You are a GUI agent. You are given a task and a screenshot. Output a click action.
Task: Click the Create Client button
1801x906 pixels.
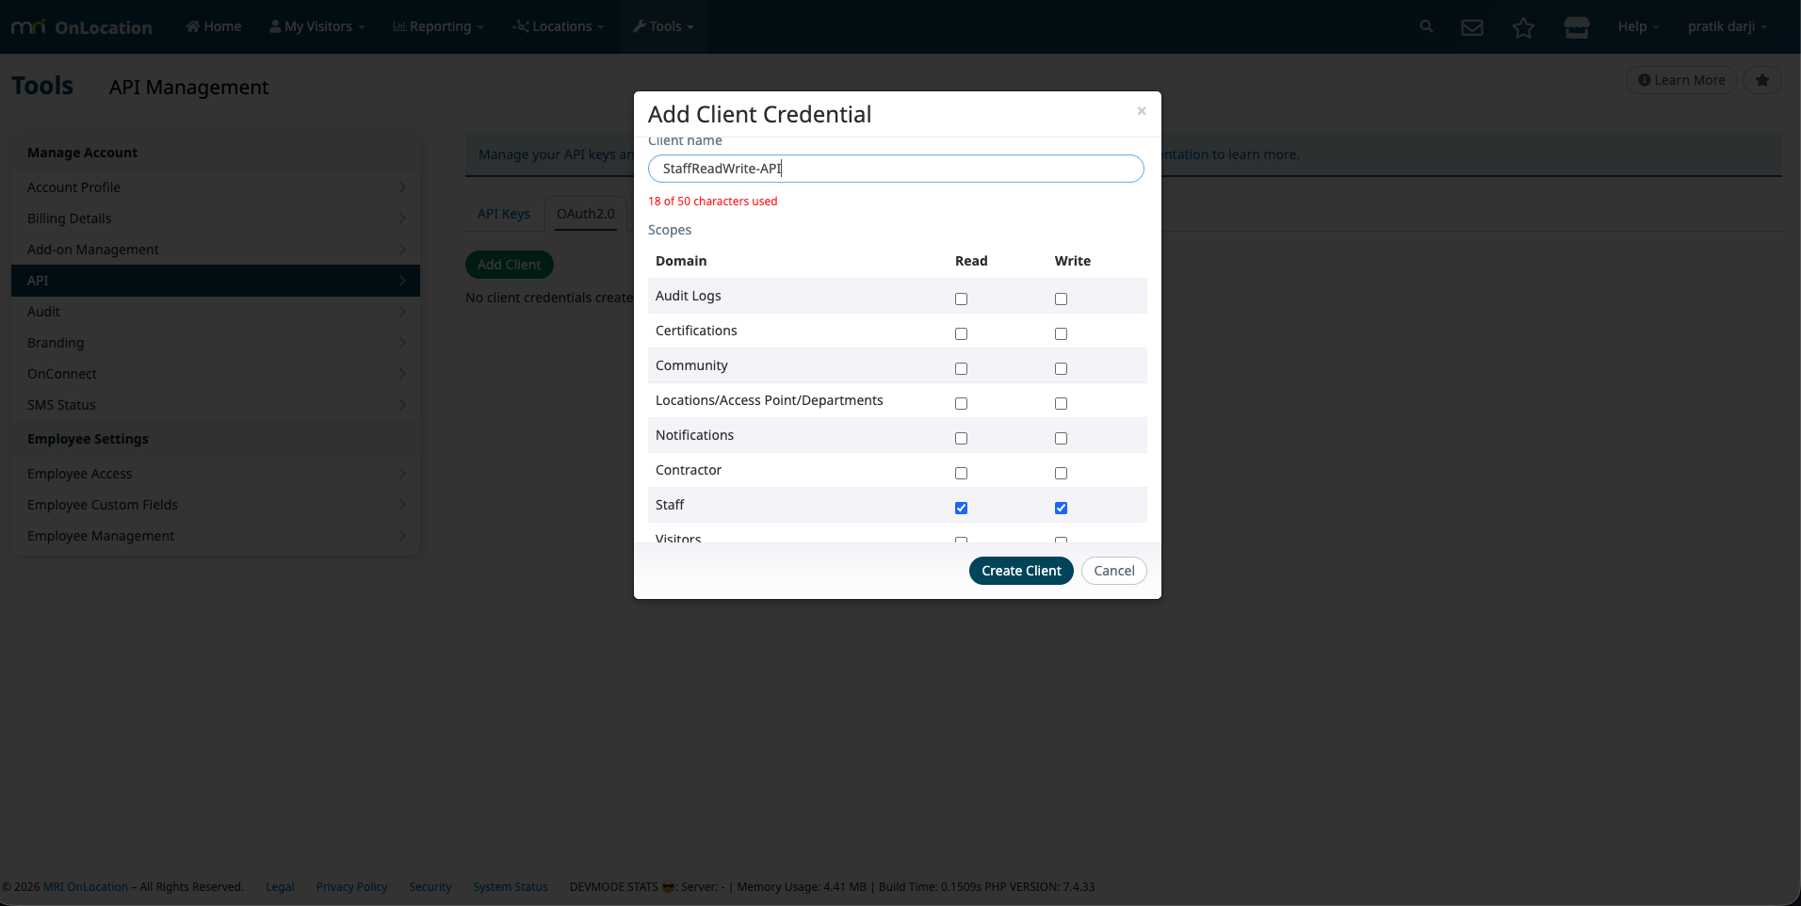tap(1020, 571)
